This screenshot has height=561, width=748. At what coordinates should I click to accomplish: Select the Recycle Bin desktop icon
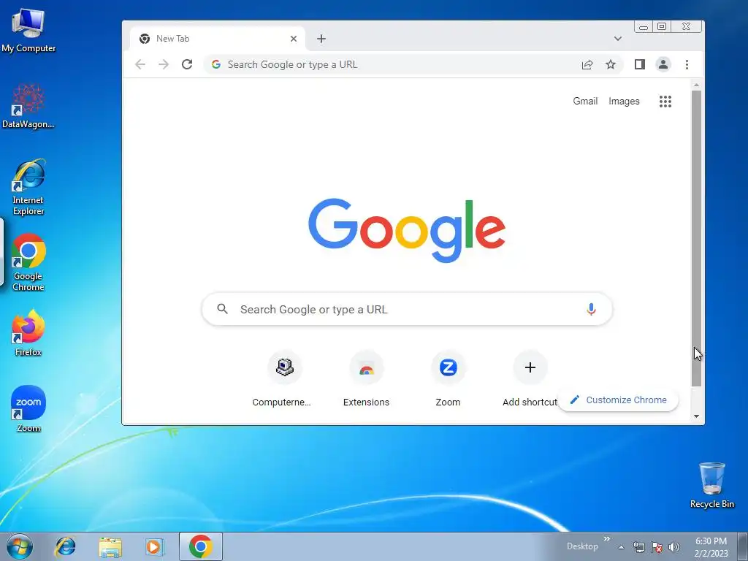click(711, 485)
